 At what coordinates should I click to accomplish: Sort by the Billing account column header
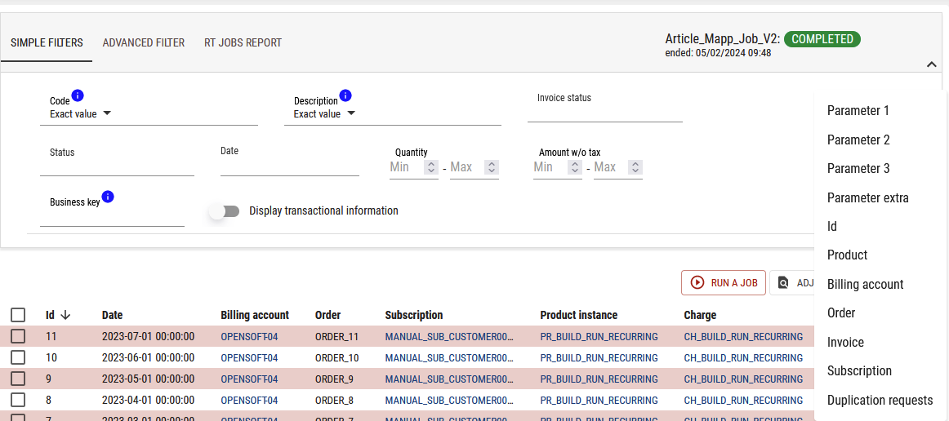pos(255,315)
